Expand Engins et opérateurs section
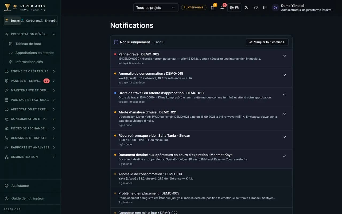The height and width of the screenshot is (214, 342). pyautogui.click(x=30, y=71)
